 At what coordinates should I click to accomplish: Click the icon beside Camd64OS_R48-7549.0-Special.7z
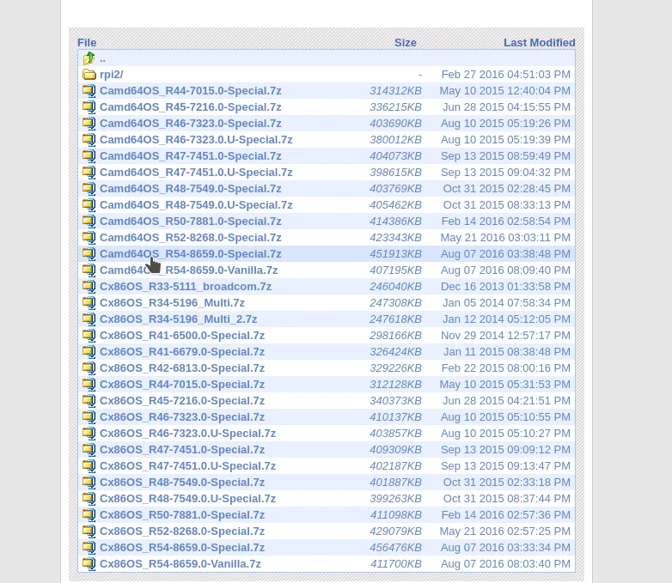(89, 189)
